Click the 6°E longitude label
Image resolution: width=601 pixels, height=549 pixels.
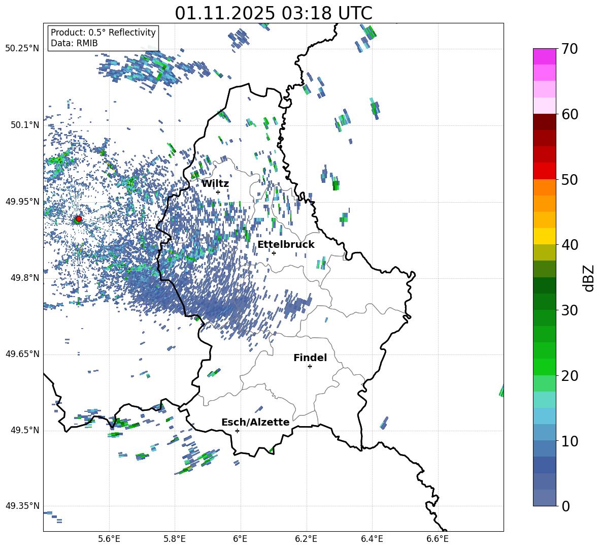[x=240, y=539]
